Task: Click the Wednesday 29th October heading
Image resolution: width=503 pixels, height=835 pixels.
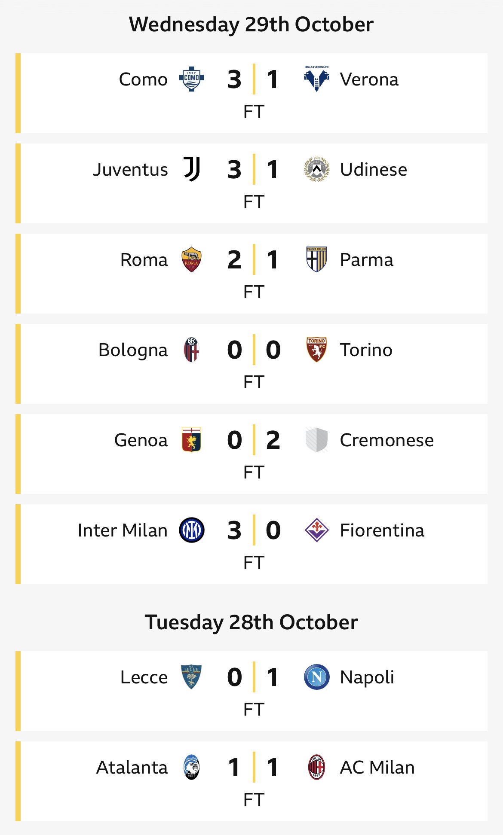Action: [x=252, y=24]
